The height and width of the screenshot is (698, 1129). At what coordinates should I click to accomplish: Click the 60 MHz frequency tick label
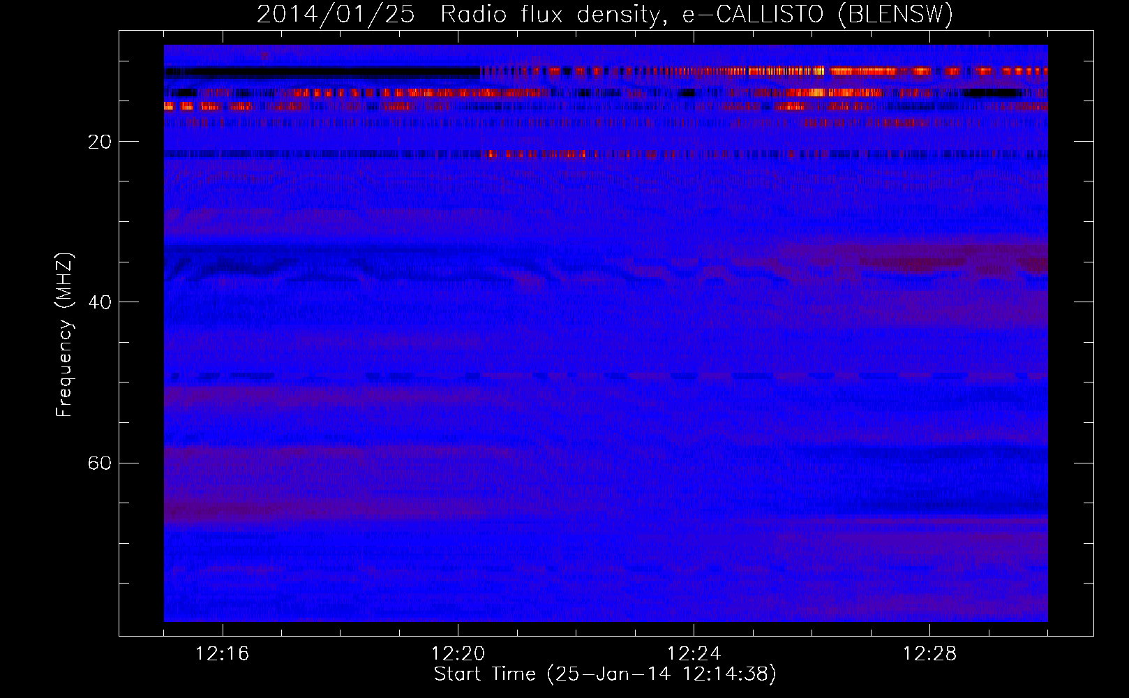[x=100, y=463]
